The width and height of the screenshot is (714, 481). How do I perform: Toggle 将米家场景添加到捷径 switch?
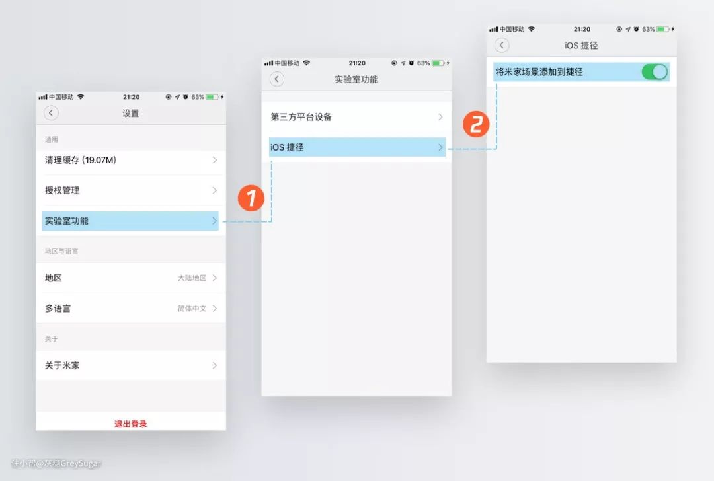click(654, 72)
